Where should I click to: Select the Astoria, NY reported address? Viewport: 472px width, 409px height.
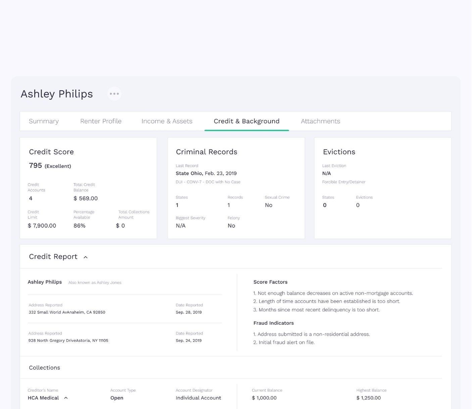tap(68, 340)
